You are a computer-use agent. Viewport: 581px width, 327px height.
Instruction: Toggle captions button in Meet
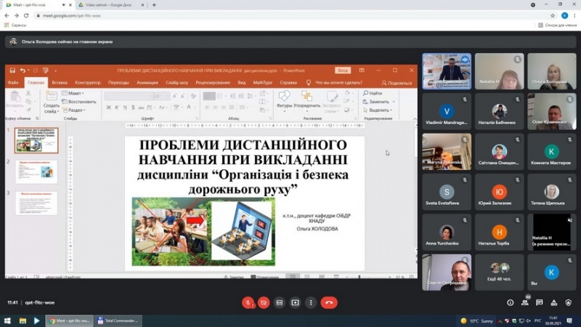(x=280, y=302)
